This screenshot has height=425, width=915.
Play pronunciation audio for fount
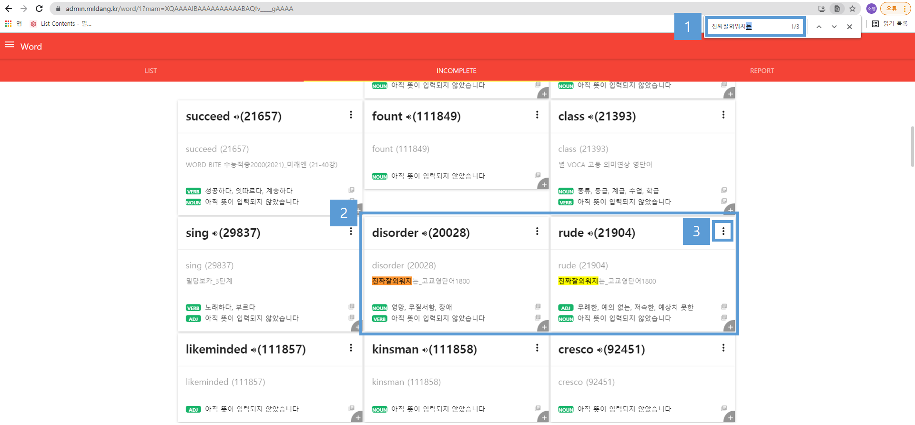point(408,117)
